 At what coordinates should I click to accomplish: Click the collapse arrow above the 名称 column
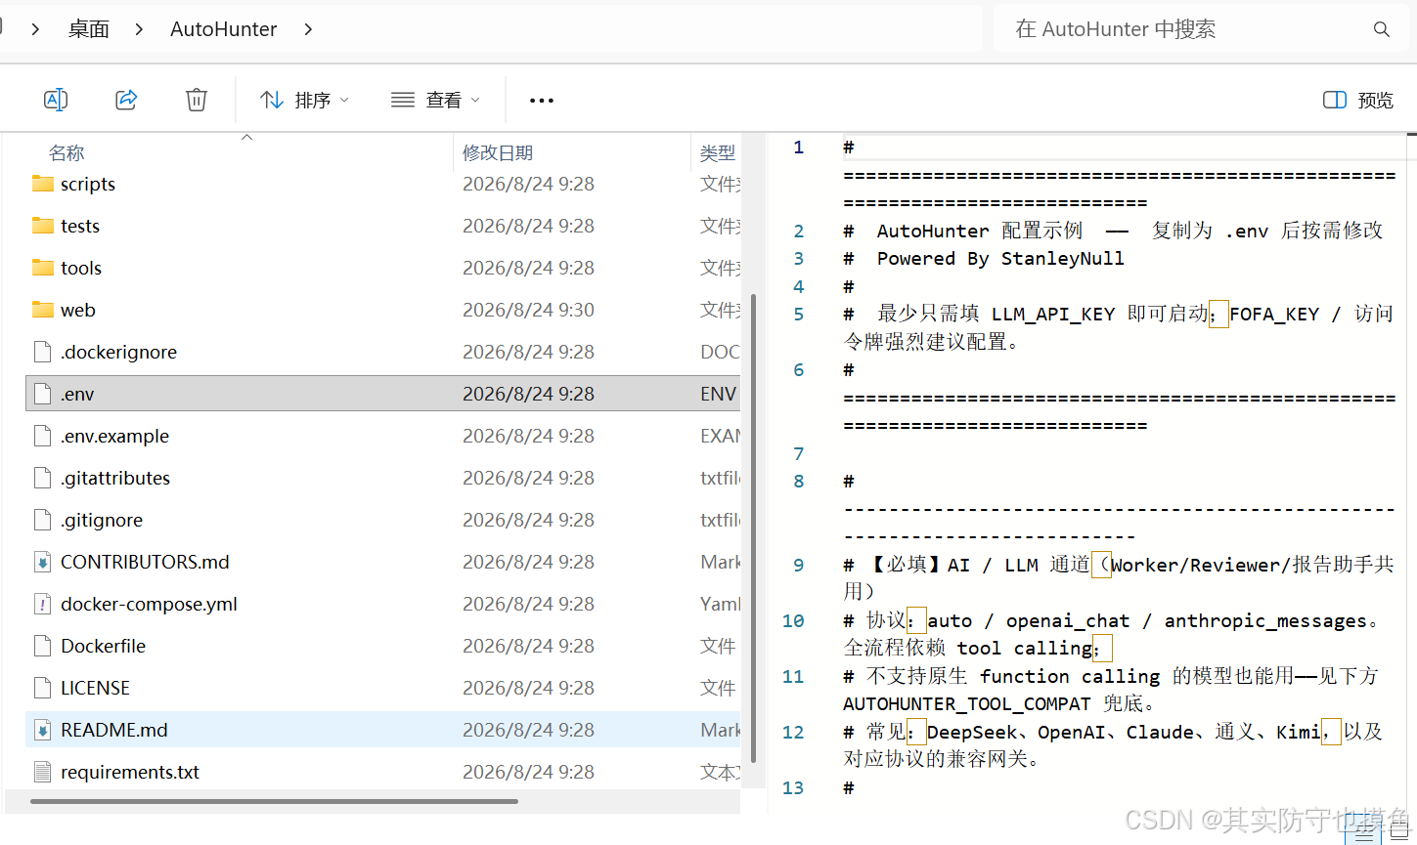click(x=247, y=137)
